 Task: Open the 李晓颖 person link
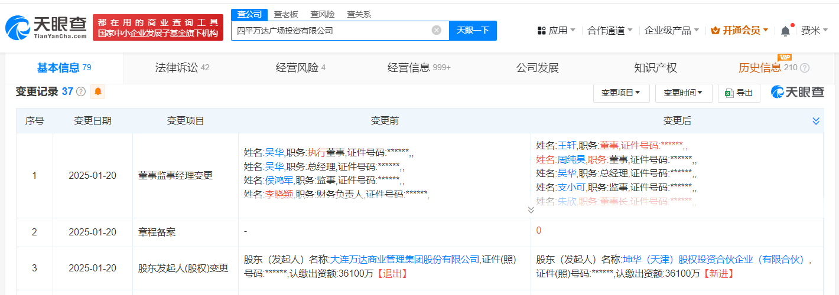point(279,195)
